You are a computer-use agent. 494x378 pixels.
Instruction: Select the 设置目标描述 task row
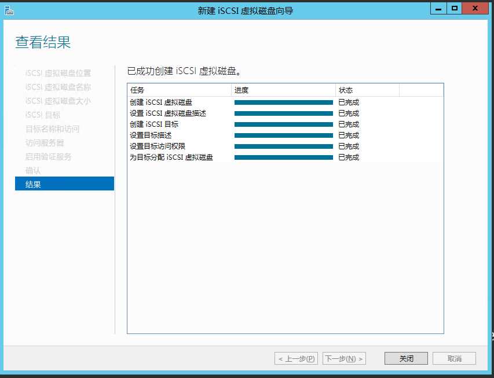tap(286, 135)
